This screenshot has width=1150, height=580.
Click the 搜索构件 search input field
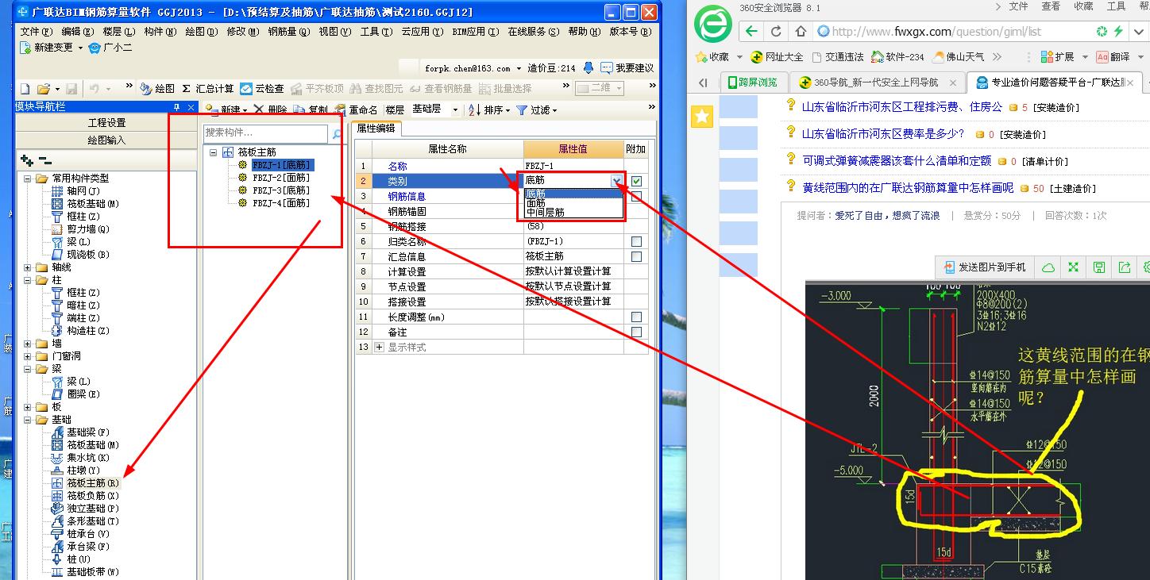tap(265, 133)
